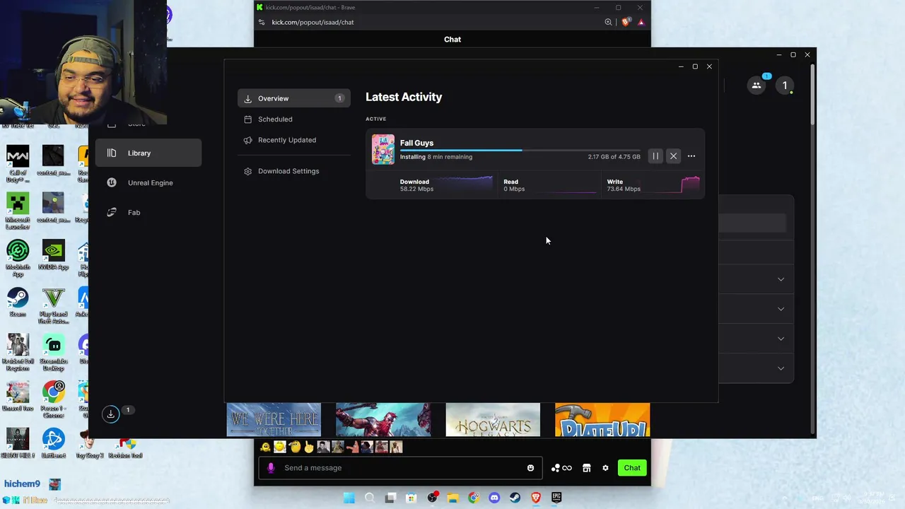Open File Explorer from the taskbar
Screen dimensions: 905x509
point(452,498)
